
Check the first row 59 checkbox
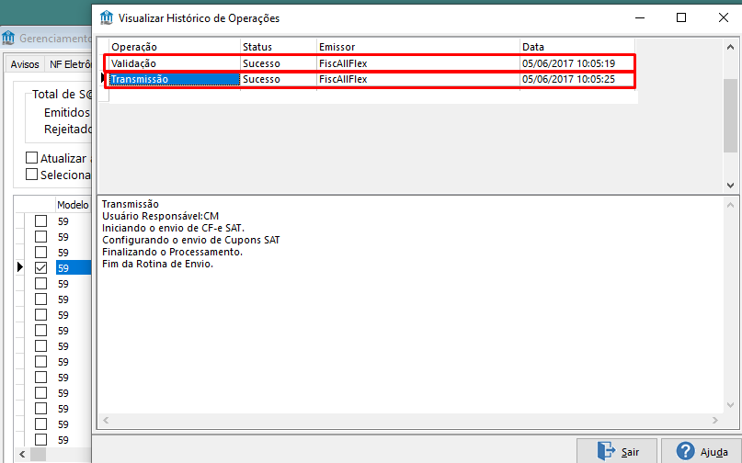pos(41,220)
